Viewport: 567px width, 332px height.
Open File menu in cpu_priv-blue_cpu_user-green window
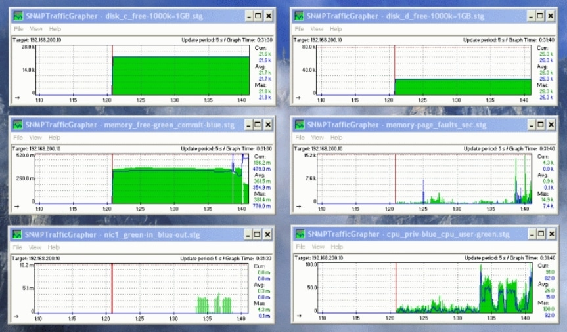(301, 247)
